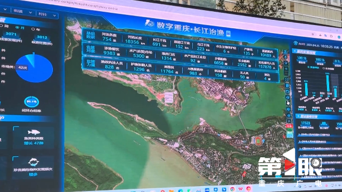Screen dimensions: 342x192
Task: Click the fish species count card icon
Action: click(34, 132)
